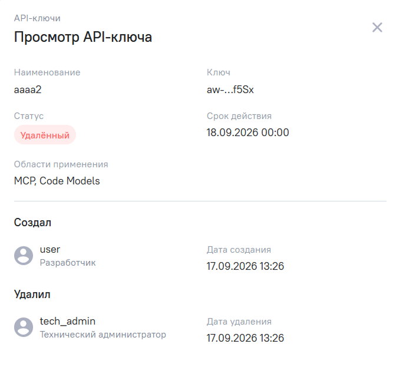Viewport: 406px width, 377px height.
Task: Click expiry date '18.09.2026 00:00'
Action: (247, 133)
